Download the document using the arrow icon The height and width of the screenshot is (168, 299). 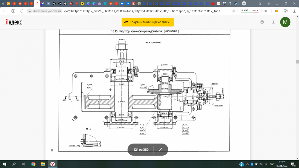[x=273, y=22]
